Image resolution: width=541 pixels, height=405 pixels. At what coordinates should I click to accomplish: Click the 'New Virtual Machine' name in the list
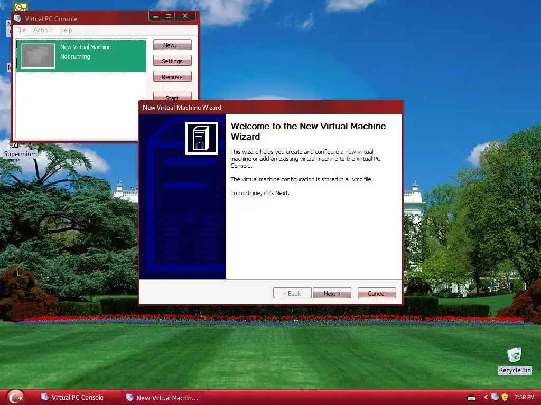click(86, 47)
